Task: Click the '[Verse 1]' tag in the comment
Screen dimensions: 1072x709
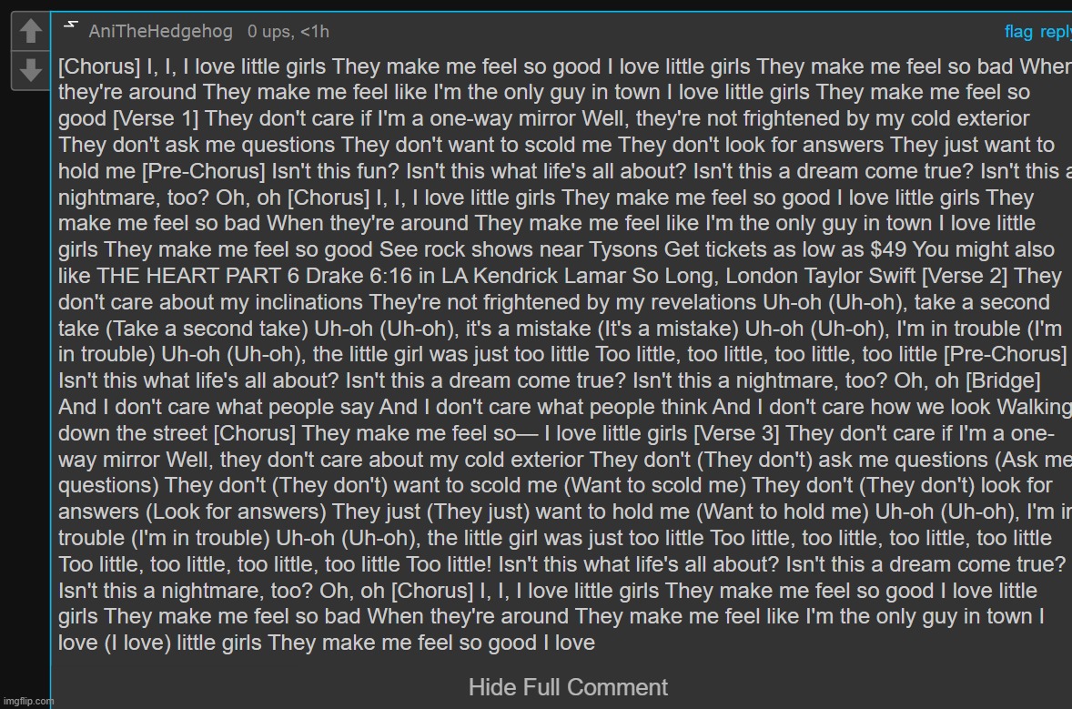Action: [x=156, y=118]
